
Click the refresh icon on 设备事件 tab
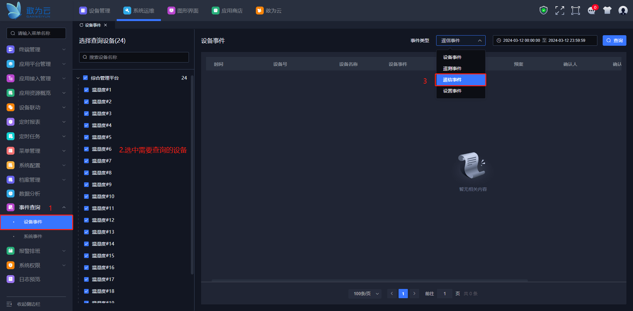click(81, 25)
